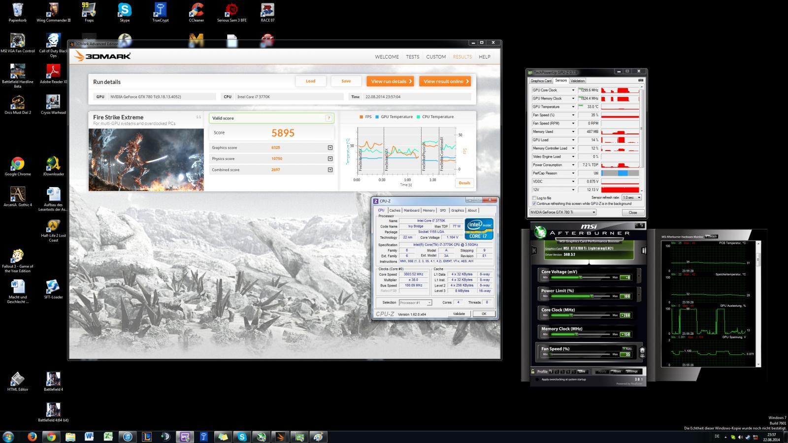Switch to Graphics Card tab in GPU-Z
788x443 pixels.
(x=541, y=81)
